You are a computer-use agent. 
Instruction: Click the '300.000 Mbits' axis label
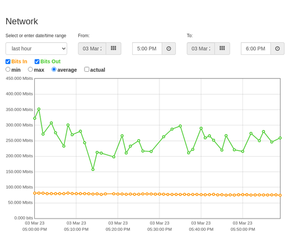pyautogui.click(x=19, y=125)
